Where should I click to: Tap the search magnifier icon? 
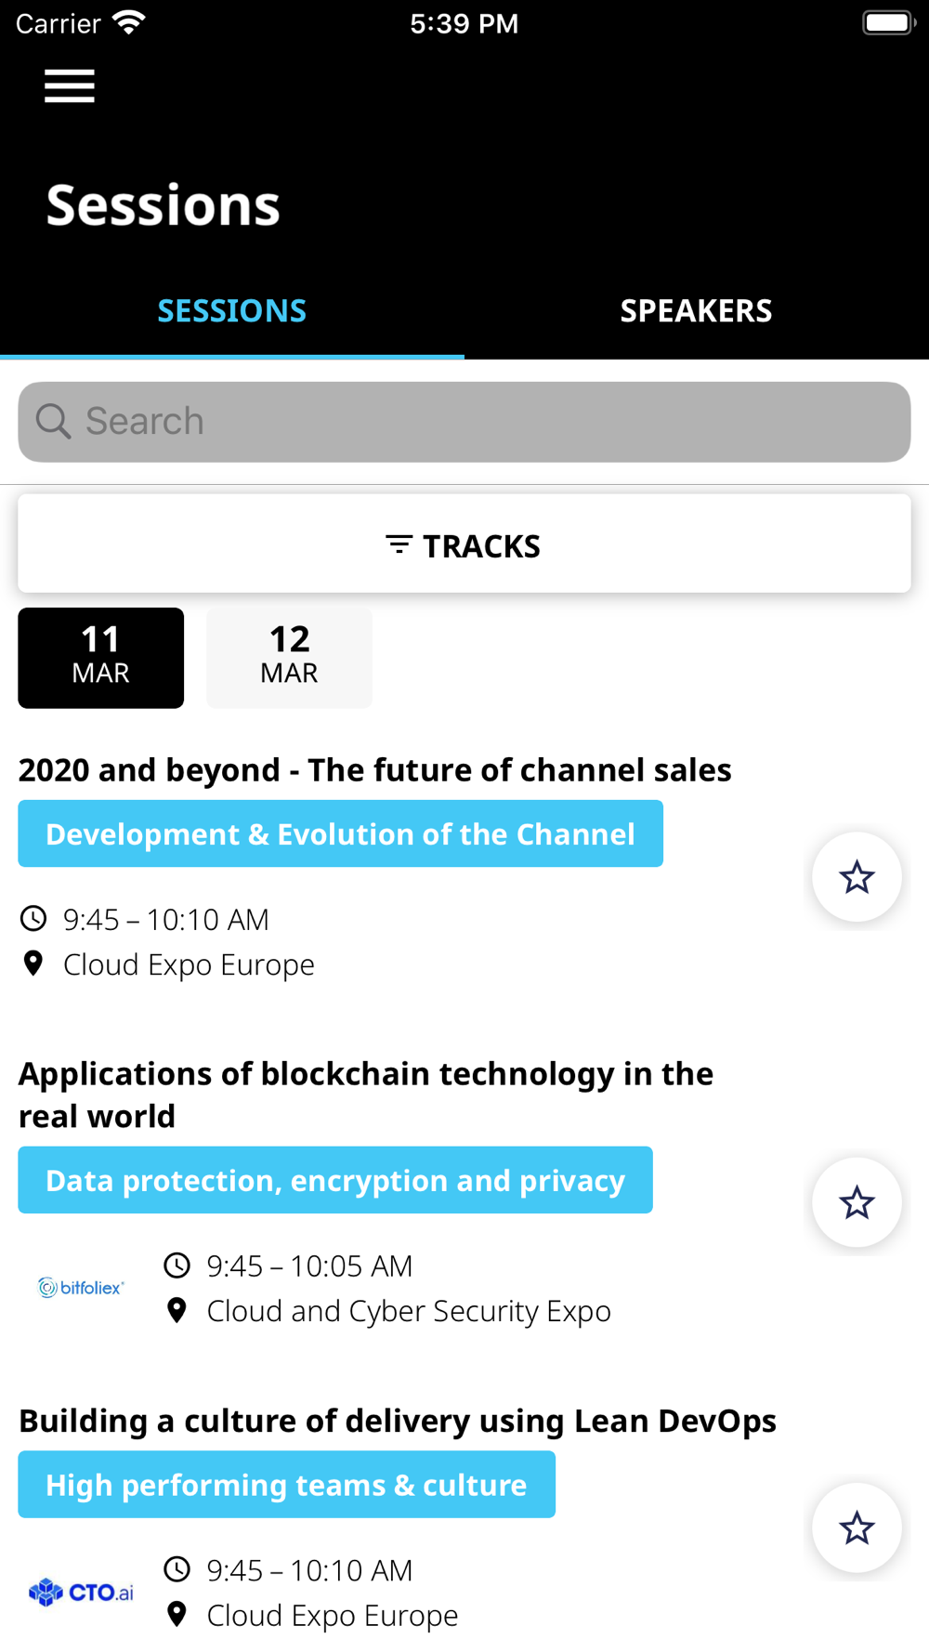tap(53, 421)
